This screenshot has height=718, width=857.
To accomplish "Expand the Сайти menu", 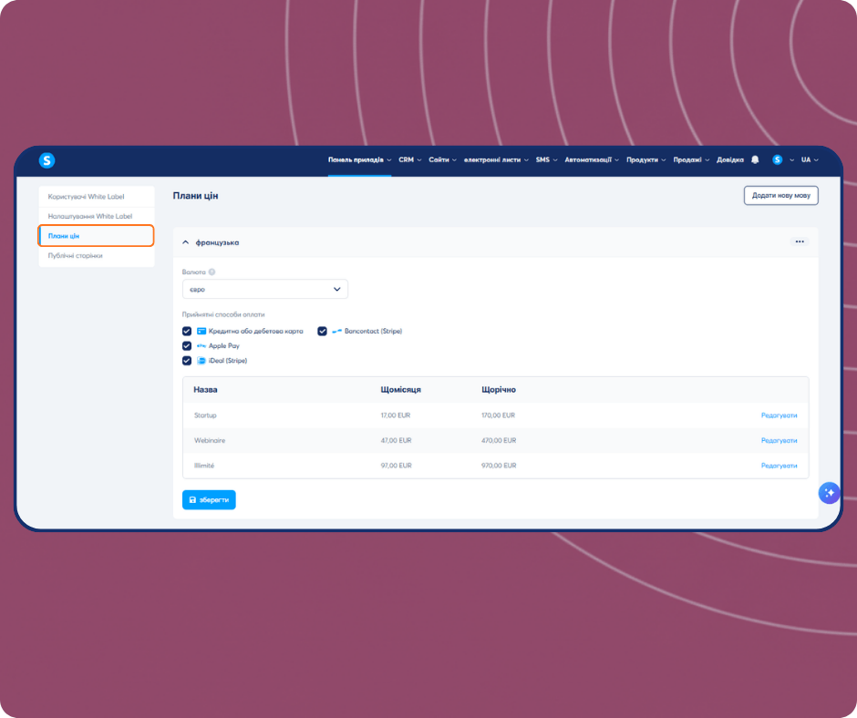I will (443, 159).
